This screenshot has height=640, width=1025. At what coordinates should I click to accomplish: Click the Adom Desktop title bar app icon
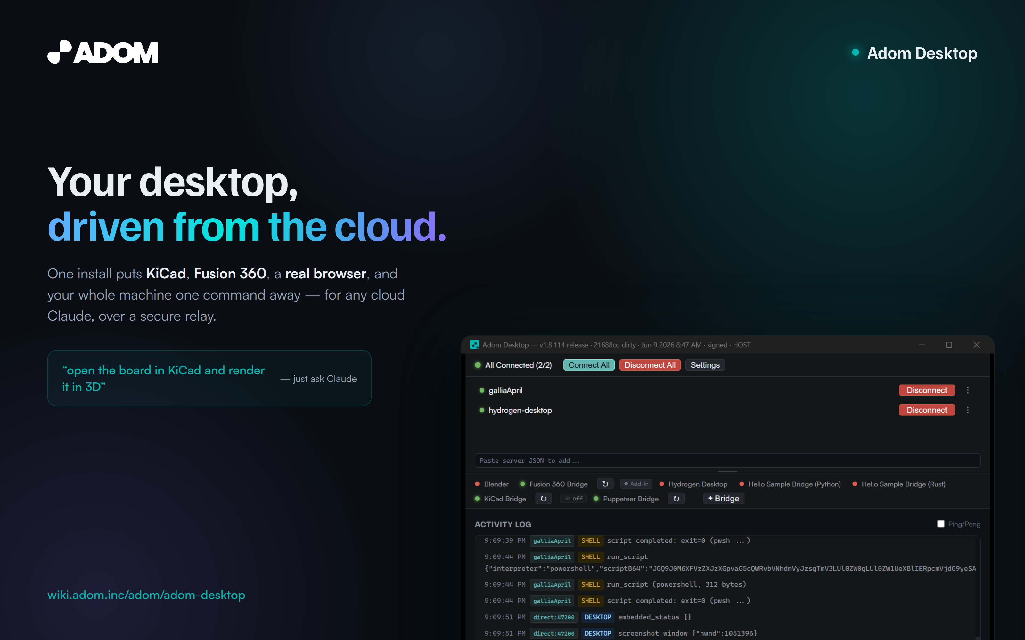(x=474, y=345)
